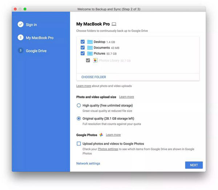Select Original quality upload option
The height and width of the screenshot is (190, 218).
pyautogui.click(x=79, y=118)
